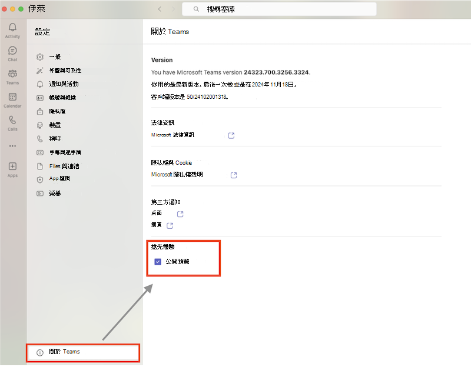The width and height of the screenshot is (471, 367).
Task: Click the 裝置 headset icon
Action: [x=40, y=125]
